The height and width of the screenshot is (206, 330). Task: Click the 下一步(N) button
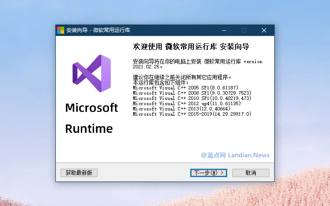tap(209, 173)
